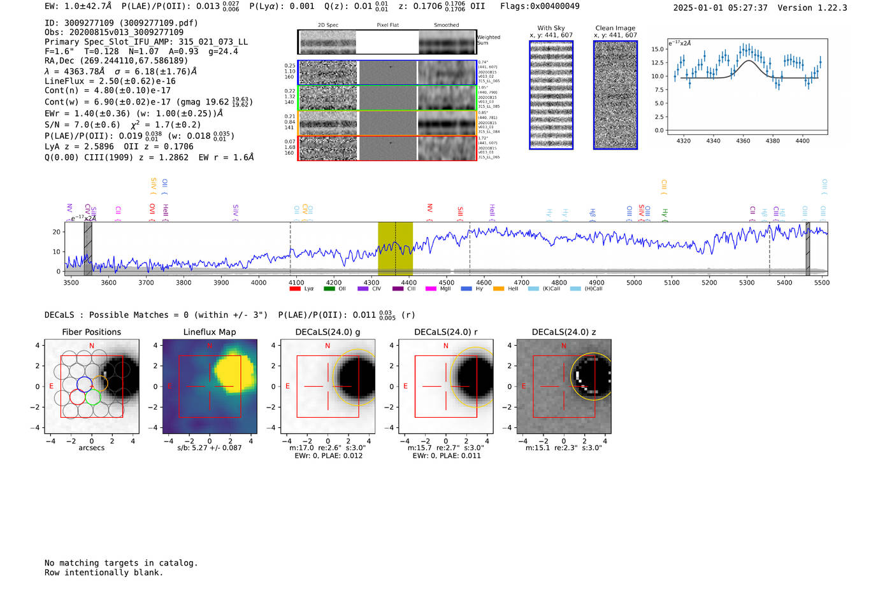Select the Weighted Sum spectrum row
Image resolution: width=892 pixels, height=607 pixels.
387,42
